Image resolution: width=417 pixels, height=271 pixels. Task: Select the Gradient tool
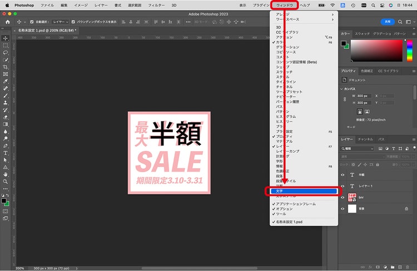click(x=6, y=124)
